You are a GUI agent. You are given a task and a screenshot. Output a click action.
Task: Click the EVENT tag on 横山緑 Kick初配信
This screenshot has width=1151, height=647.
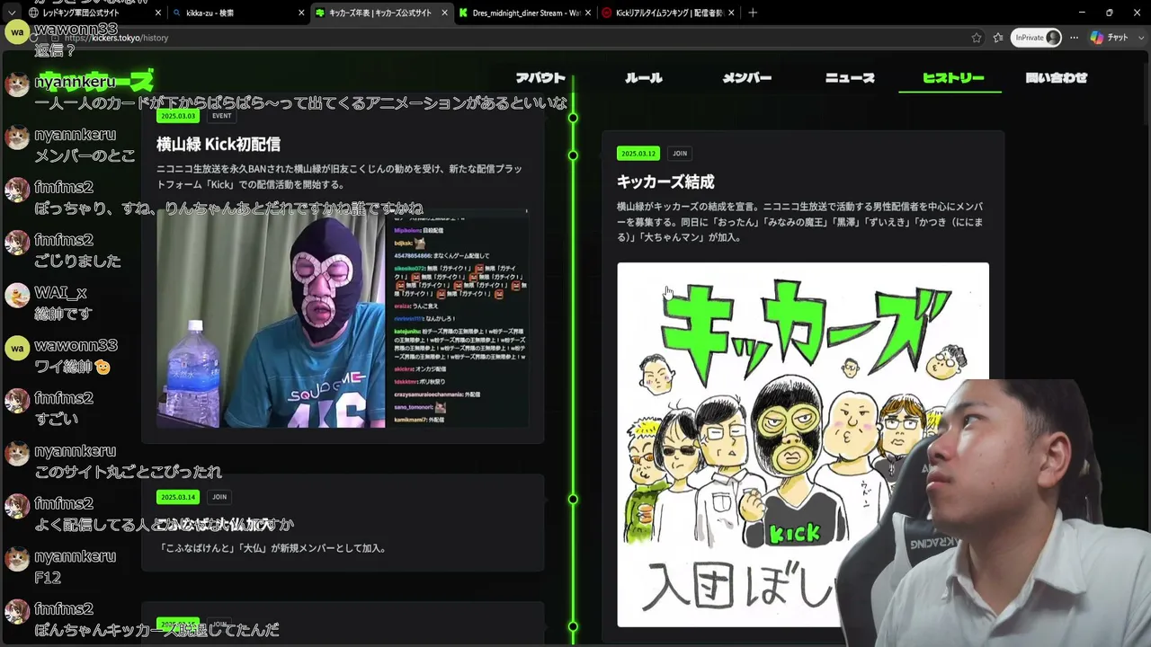tap(221, 116)
